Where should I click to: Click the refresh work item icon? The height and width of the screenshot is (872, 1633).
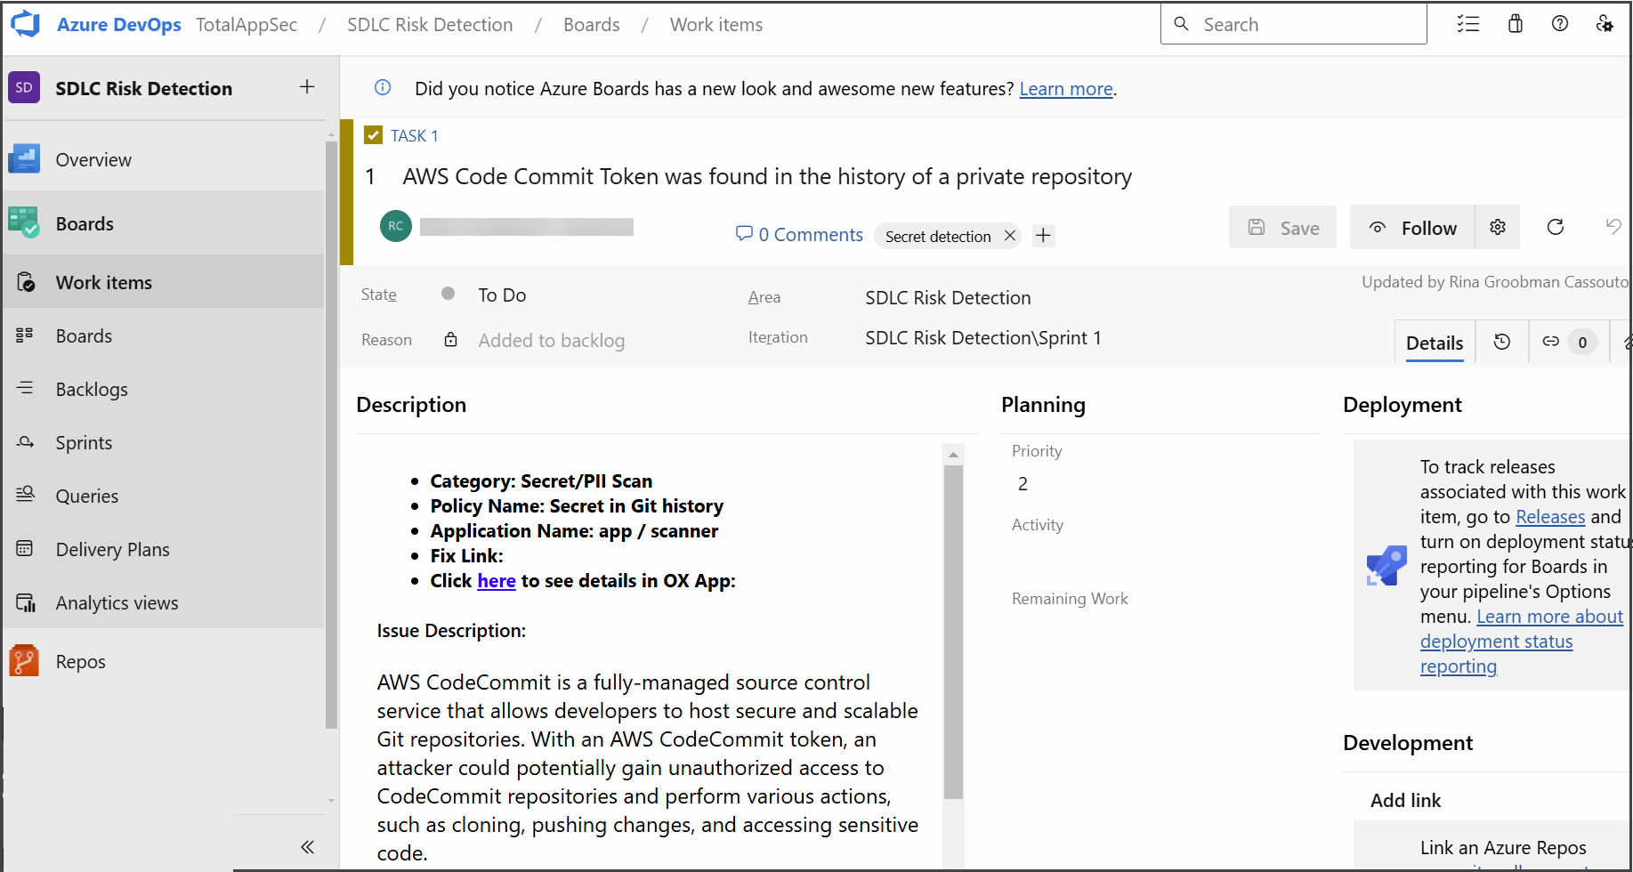pyautogui.click(x=1556, y=228)
